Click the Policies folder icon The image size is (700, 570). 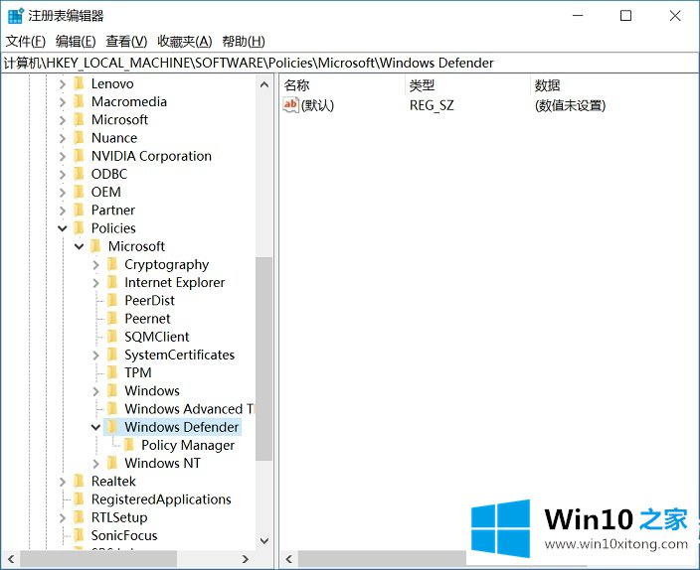pos(79,228)
